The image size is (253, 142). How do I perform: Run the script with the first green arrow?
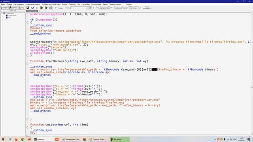pos(42,8)
